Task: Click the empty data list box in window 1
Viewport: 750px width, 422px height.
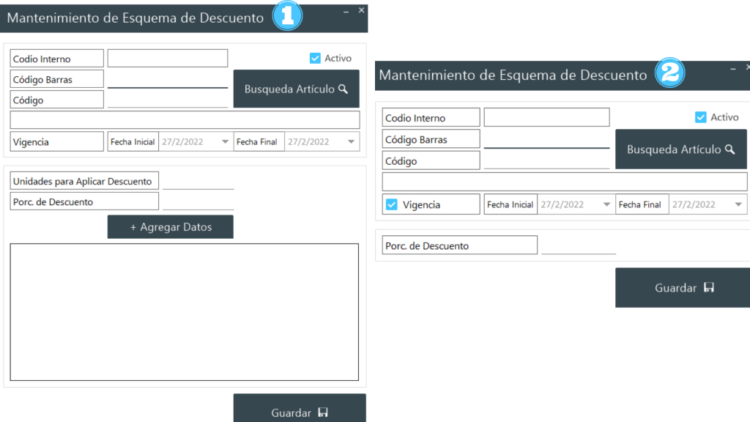Action: [x=184, y=312]
